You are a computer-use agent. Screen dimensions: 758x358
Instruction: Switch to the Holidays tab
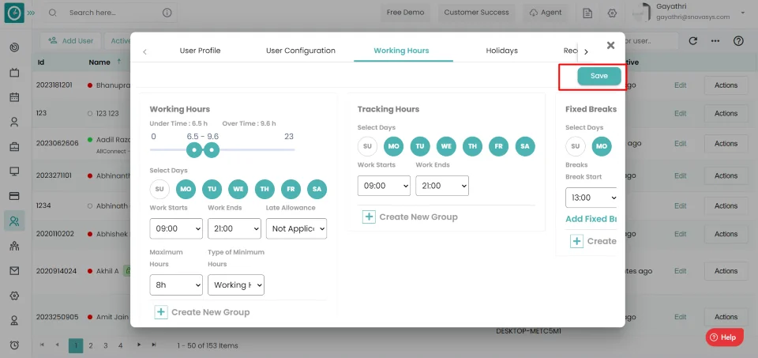tap(502, 51)
